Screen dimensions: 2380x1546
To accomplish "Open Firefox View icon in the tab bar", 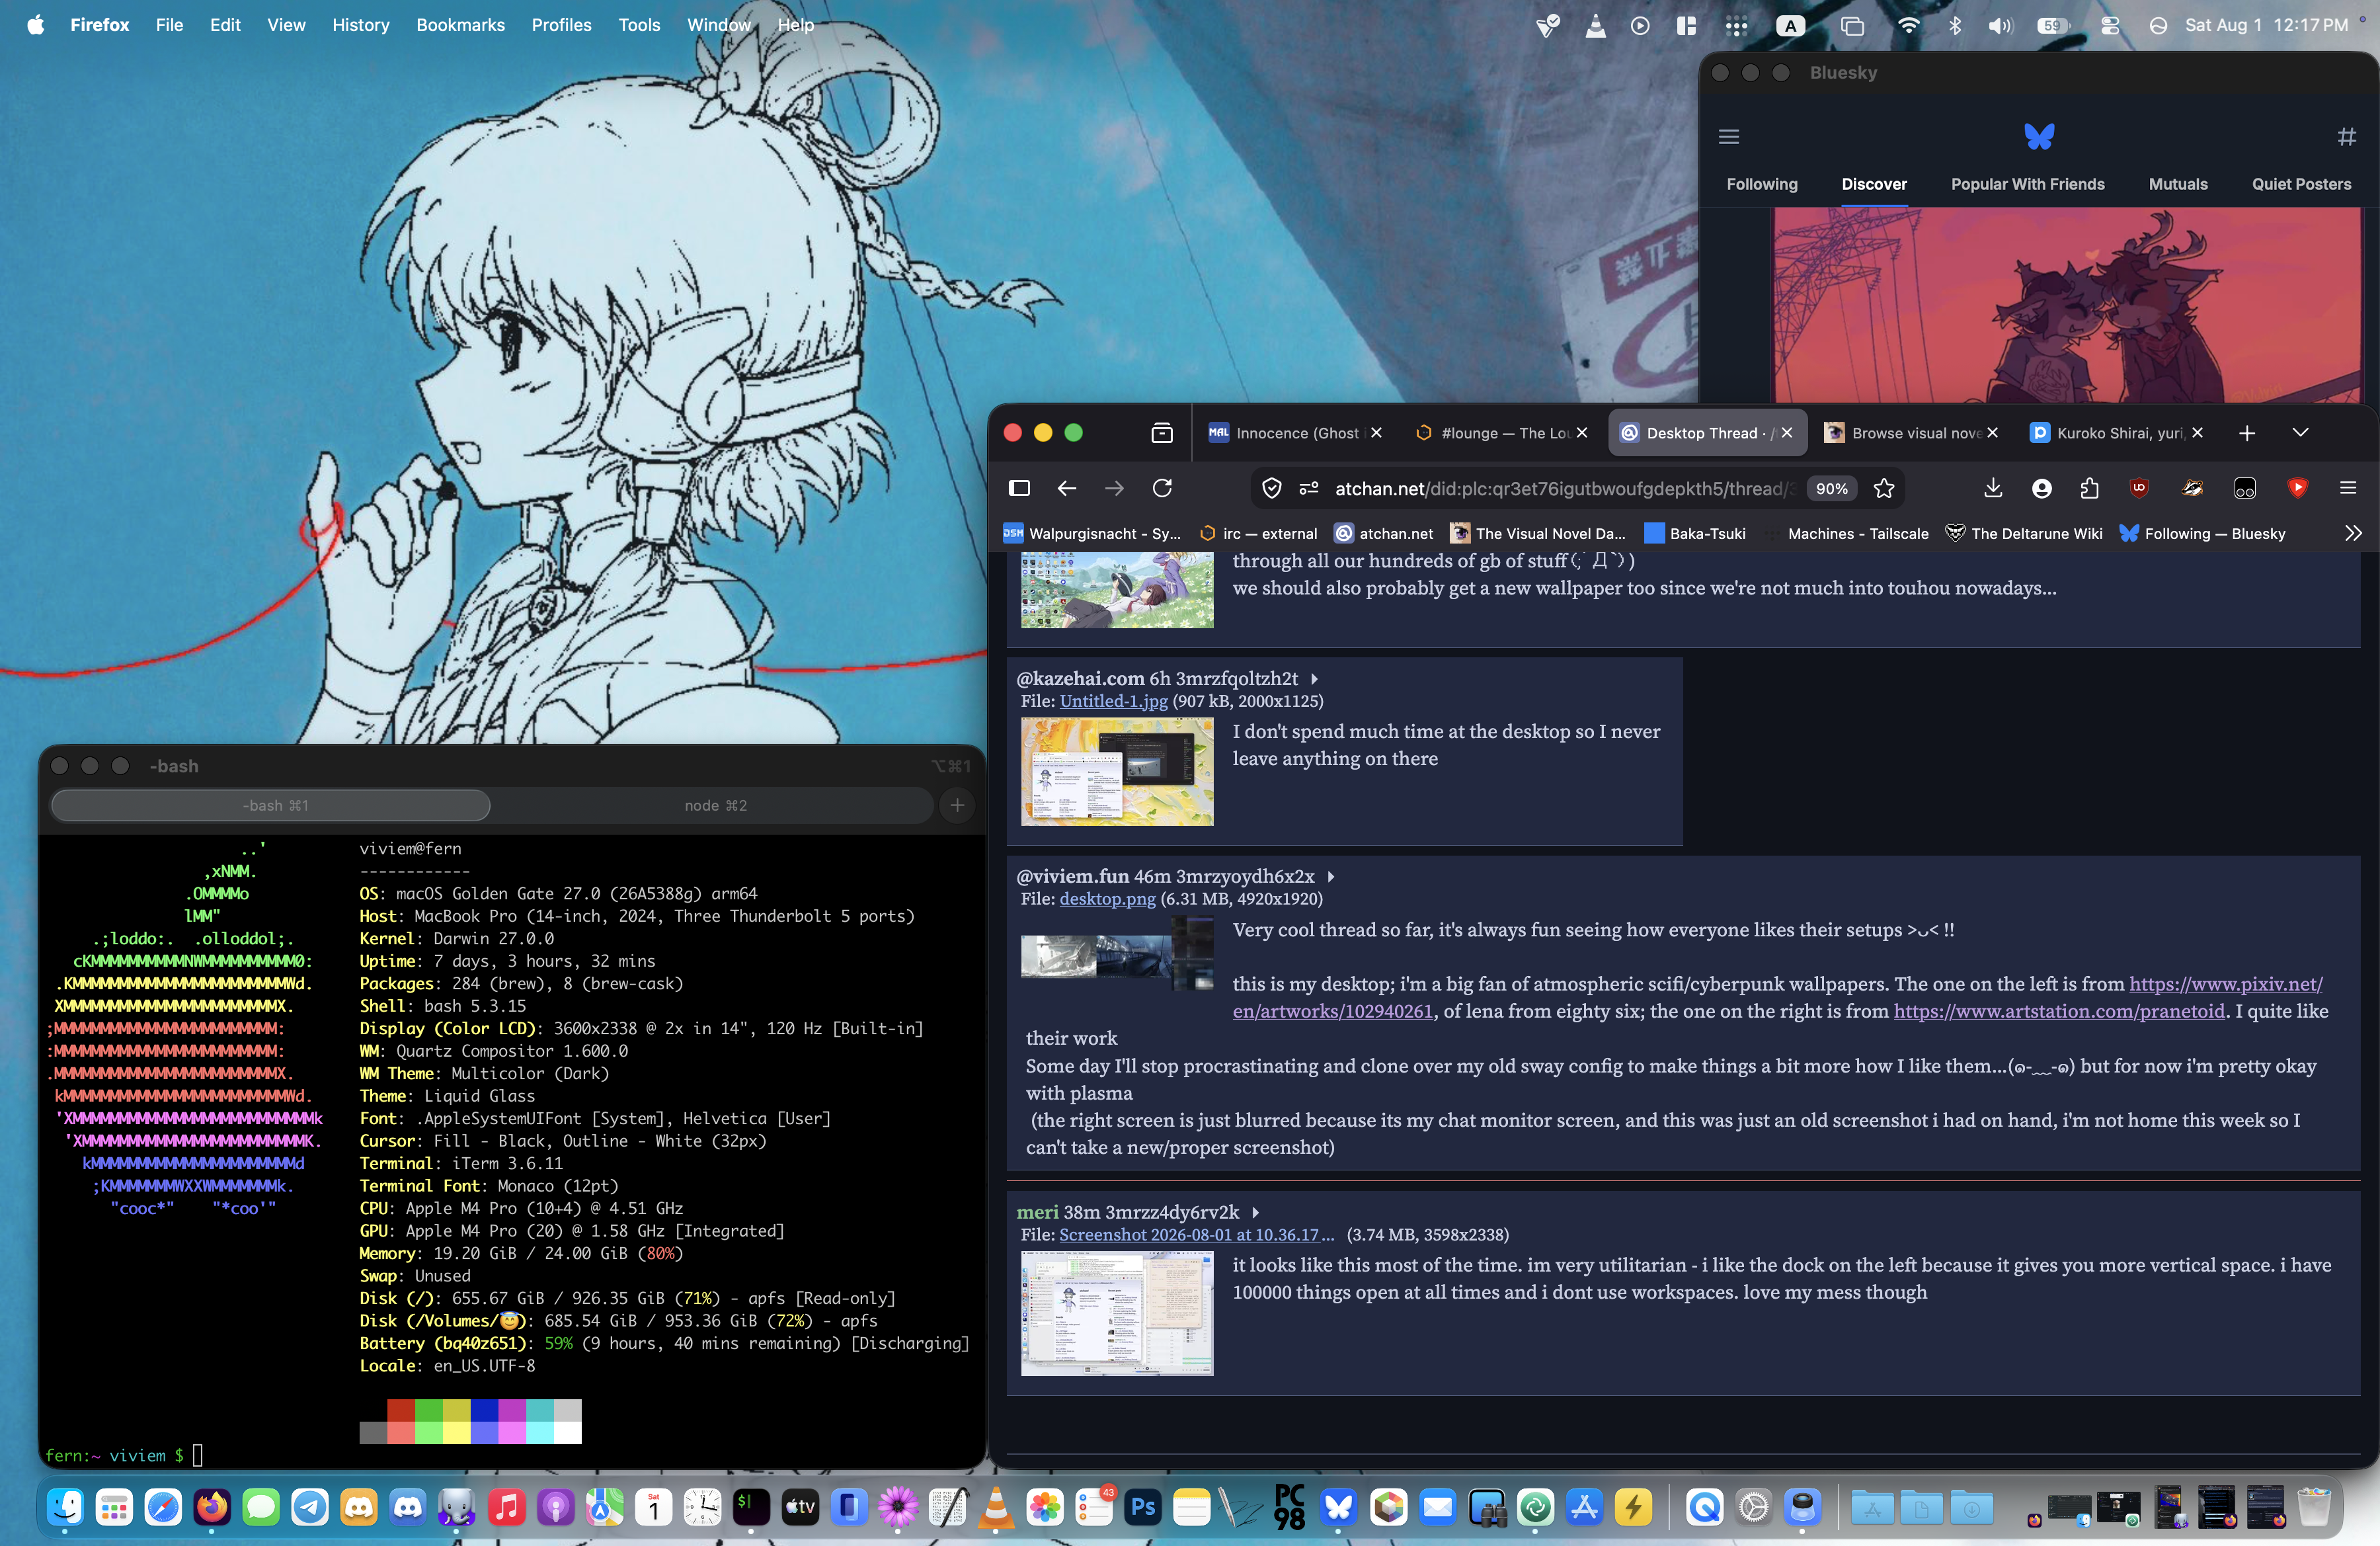I will point(1162,433).
